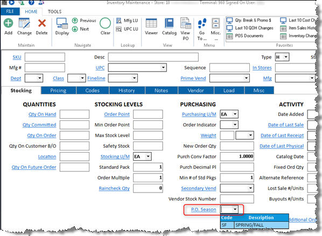Switch to the TOOLS ribbon tab

point(54,12)
